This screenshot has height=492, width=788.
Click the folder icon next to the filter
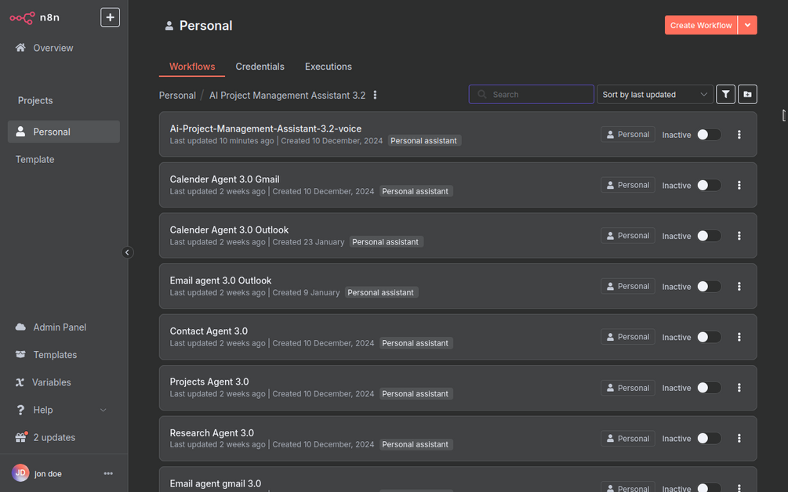[x=747, y=94]
